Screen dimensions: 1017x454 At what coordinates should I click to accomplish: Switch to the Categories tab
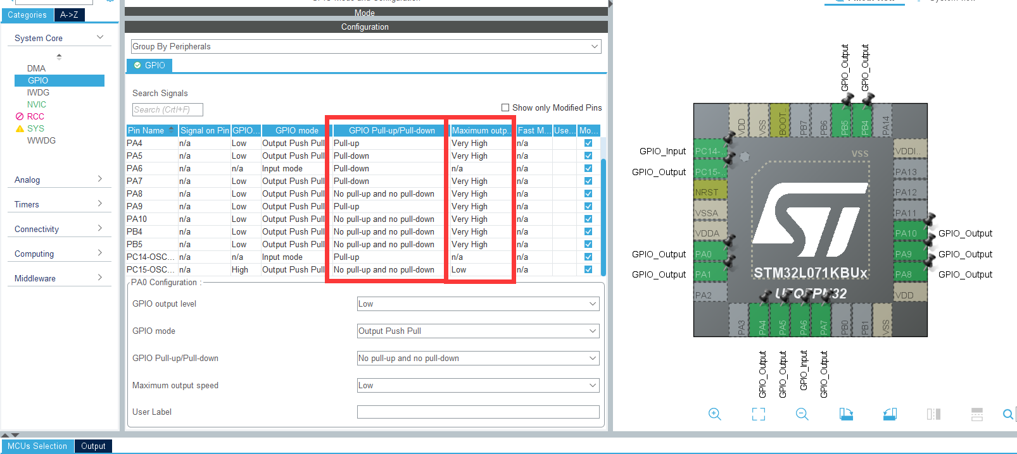(27, 15)
